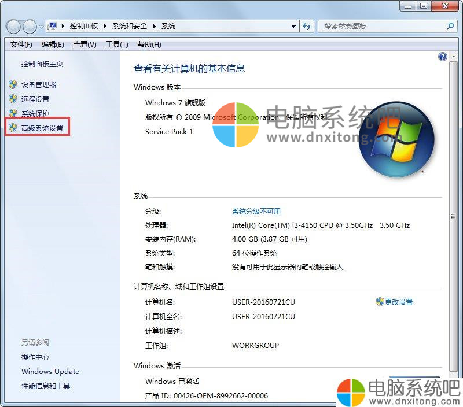Expand arrow before 系统 breadcrumb
463x407 pixels.
tap(154, 26)
